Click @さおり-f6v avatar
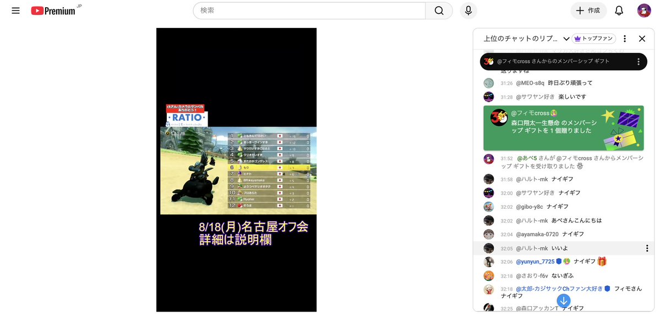 click(x=488, y=276)
